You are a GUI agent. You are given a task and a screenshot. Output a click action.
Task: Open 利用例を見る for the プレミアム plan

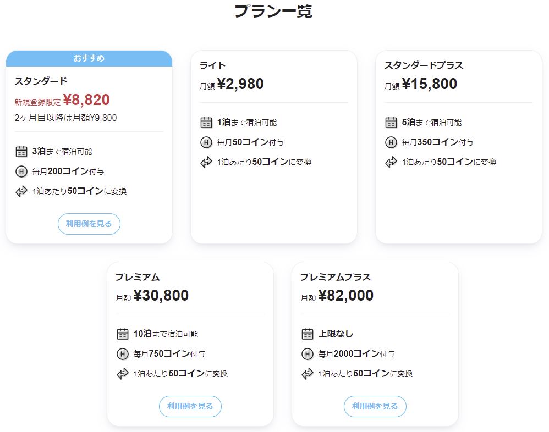190,407
